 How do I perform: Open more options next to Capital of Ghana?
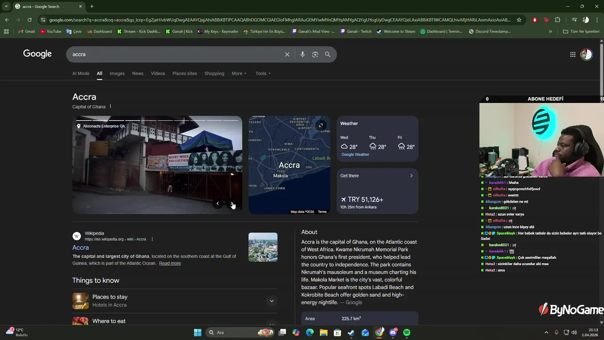pos(110,106)
